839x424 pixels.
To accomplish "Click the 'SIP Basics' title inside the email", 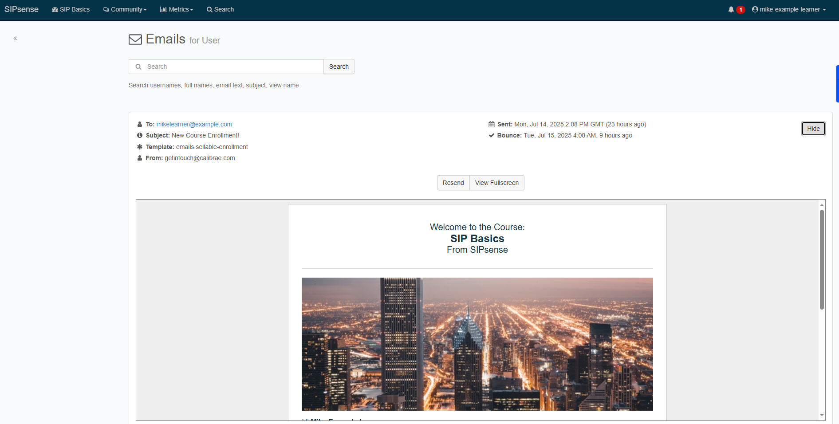I will (x=477, y=239).
